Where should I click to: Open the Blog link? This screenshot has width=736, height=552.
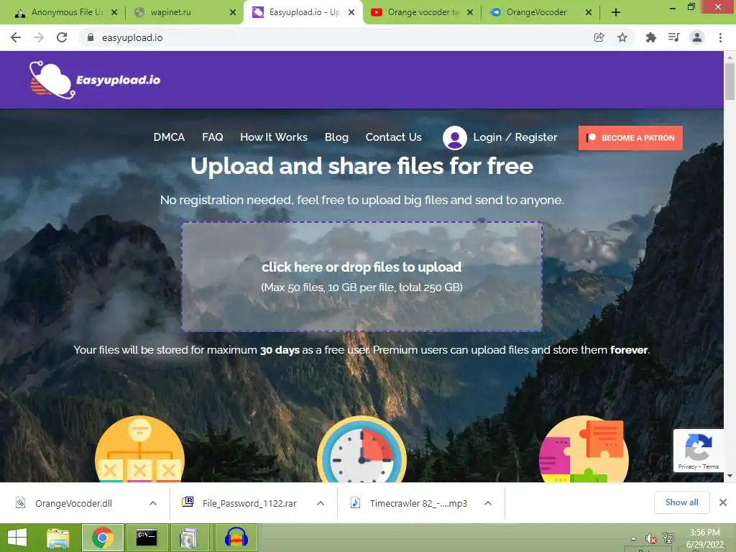tap(336, 137)
